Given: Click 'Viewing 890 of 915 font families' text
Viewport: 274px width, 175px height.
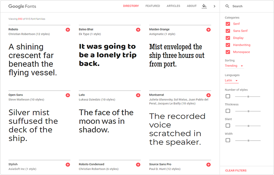Looking at the screenshot, I should pos(27,19).
